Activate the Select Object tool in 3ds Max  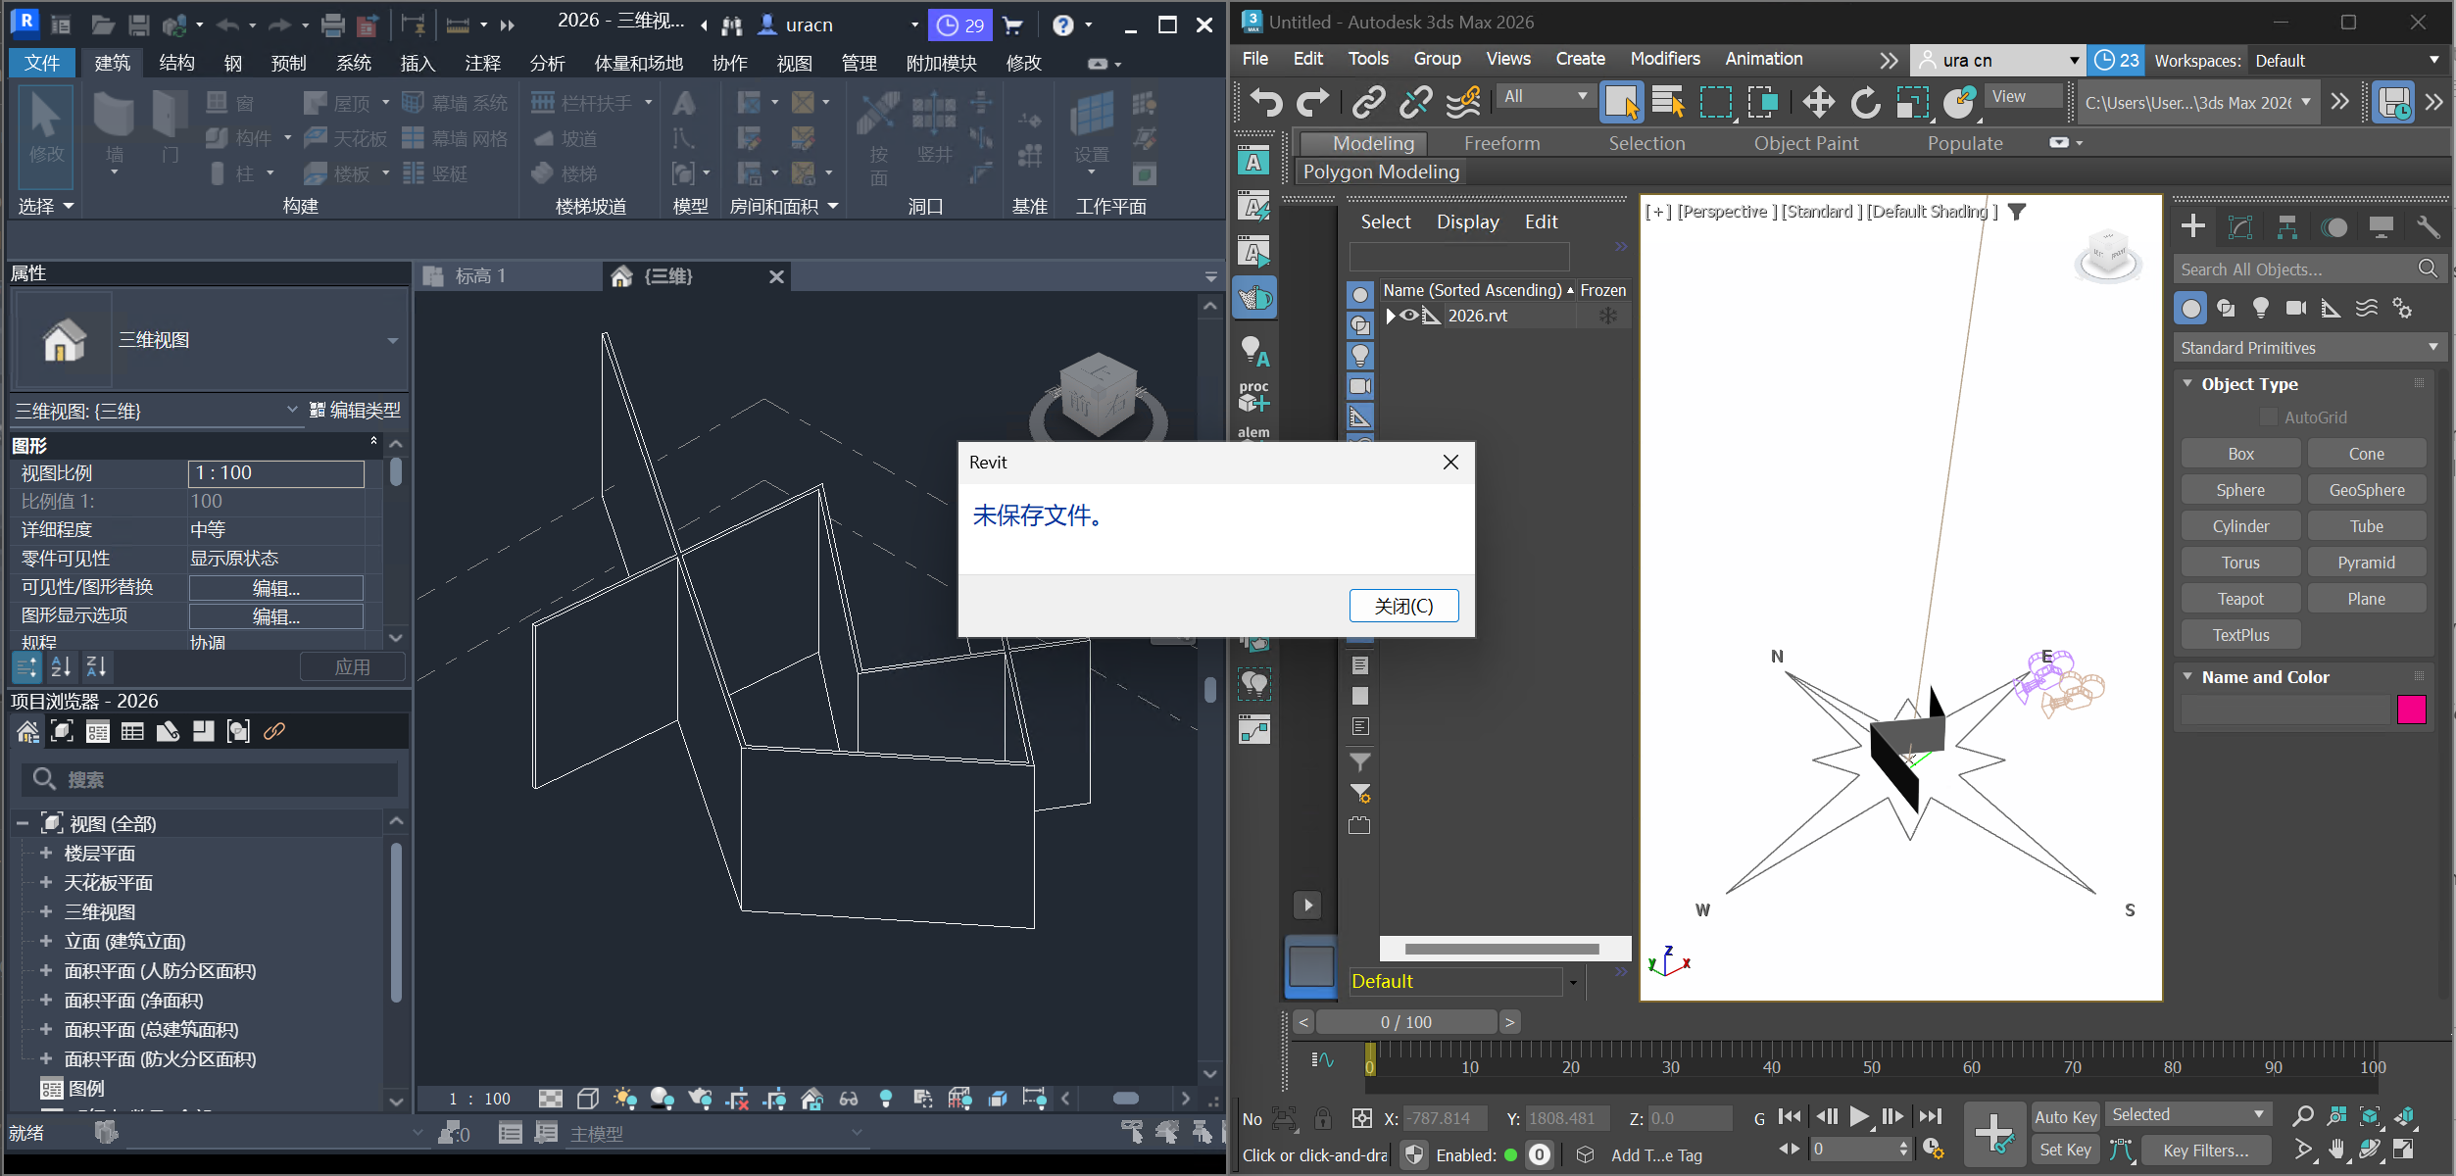tap(1621, 102)
